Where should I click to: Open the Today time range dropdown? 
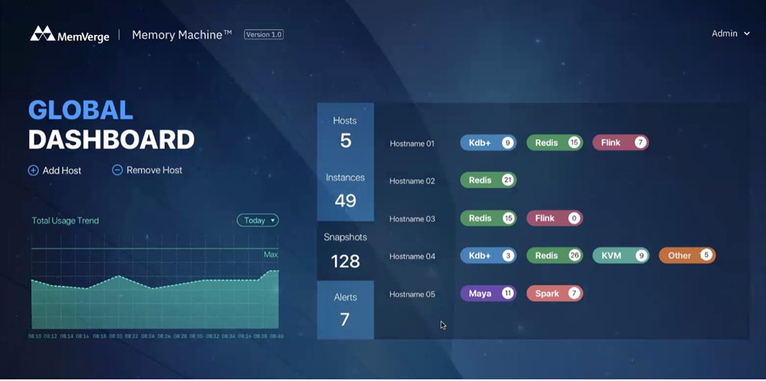pos(257,220)
